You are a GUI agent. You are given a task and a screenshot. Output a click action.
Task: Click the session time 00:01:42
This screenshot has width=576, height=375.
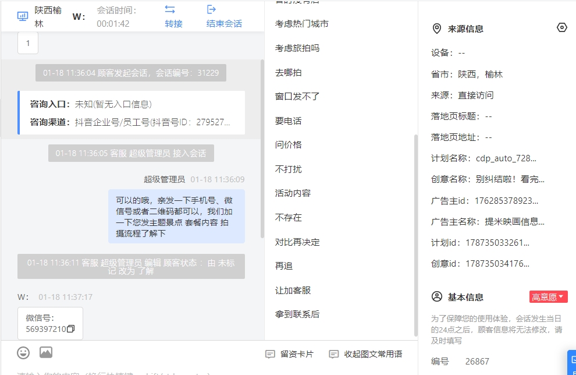pyautogui.click(x=113, y=23)
